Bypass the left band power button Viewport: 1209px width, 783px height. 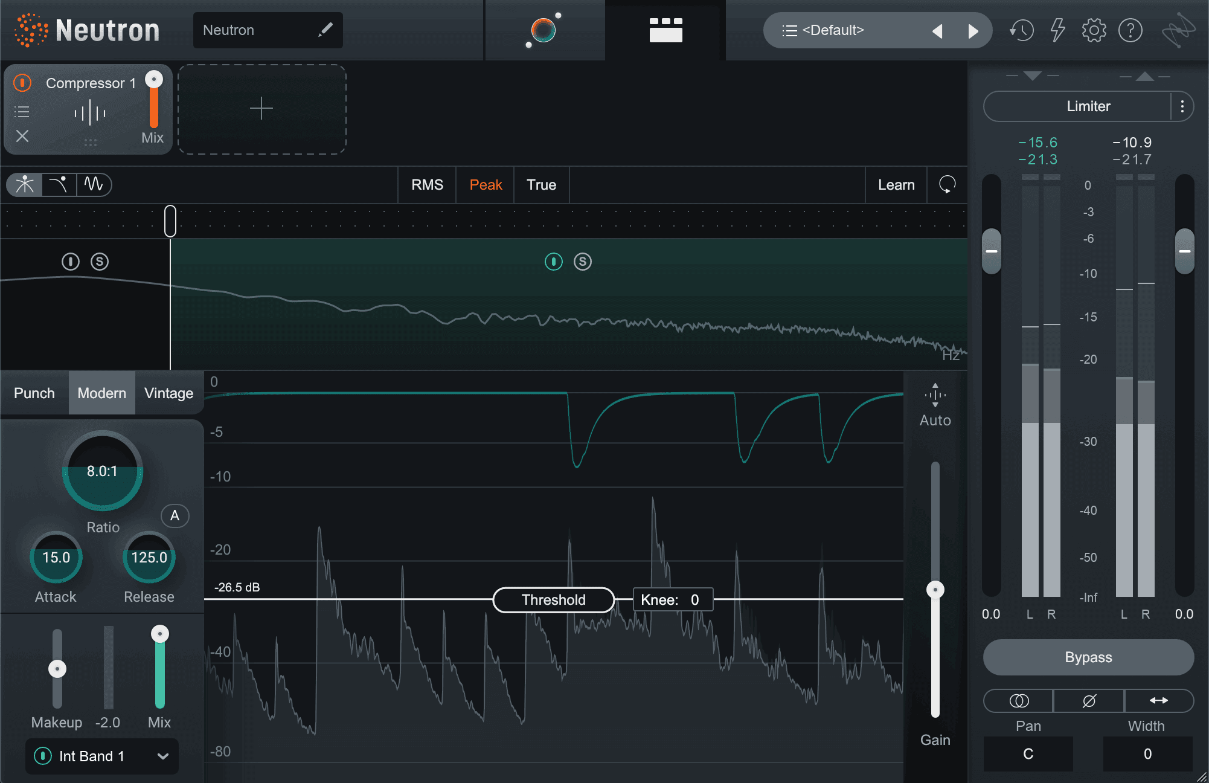tap(71, 262)
